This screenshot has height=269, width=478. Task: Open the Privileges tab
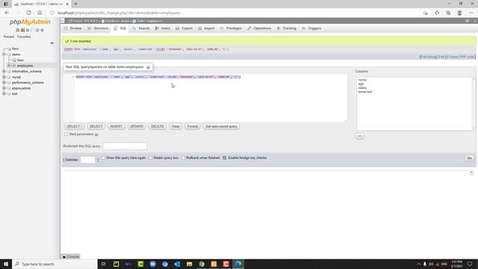point(231,28)
